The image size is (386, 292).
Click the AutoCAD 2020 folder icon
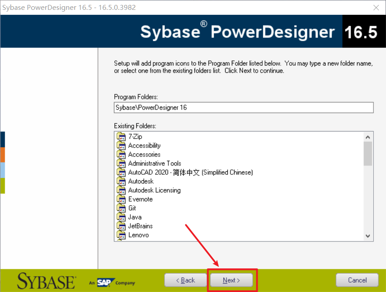[x=121, y=172]
